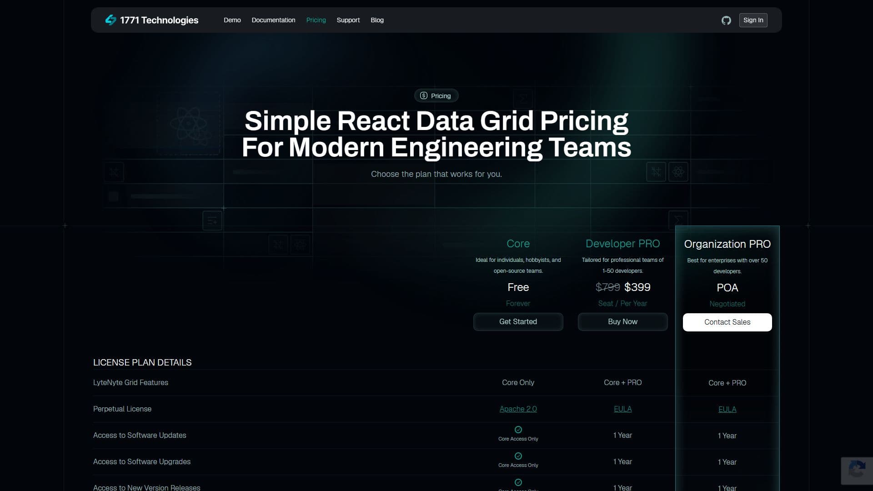Viewport: 873px width, 491px height.
Task: Click 'Choose the plan that works for you' text
Action: (436, 174)
